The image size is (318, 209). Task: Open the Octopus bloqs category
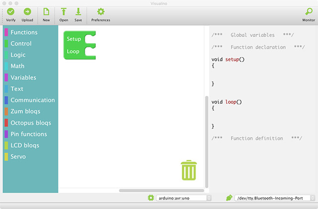[x=30, y=123]
